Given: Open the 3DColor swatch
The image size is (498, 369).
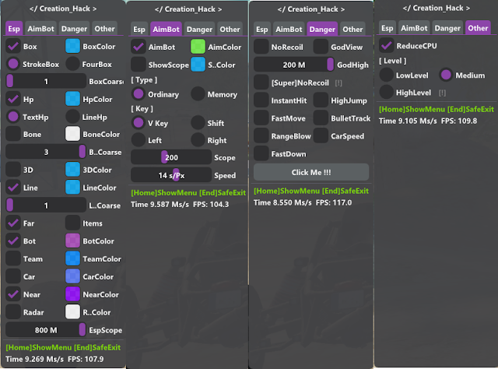Looking at the screenshot, I should click(x=72, y=170).
